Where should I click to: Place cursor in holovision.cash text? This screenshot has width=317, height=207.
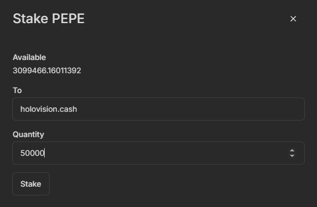pos(49,109)
